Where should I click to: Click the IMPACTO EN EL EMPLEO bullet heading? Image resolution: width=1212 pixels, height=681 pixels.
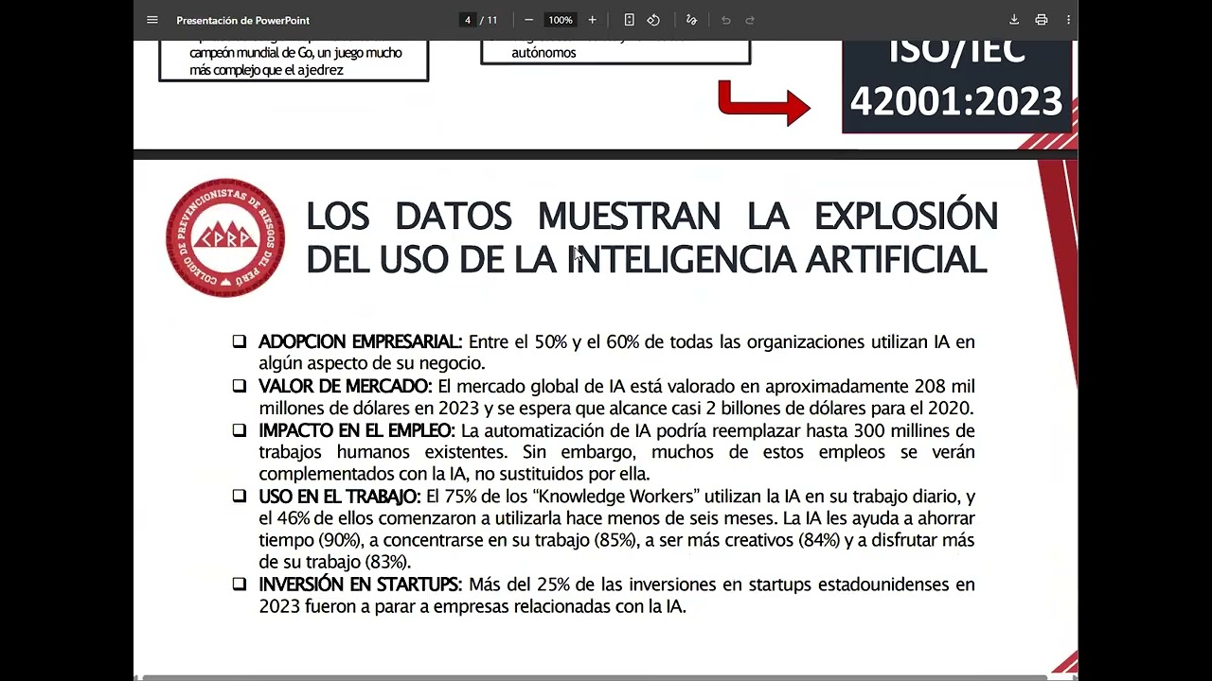pos(356,430)
